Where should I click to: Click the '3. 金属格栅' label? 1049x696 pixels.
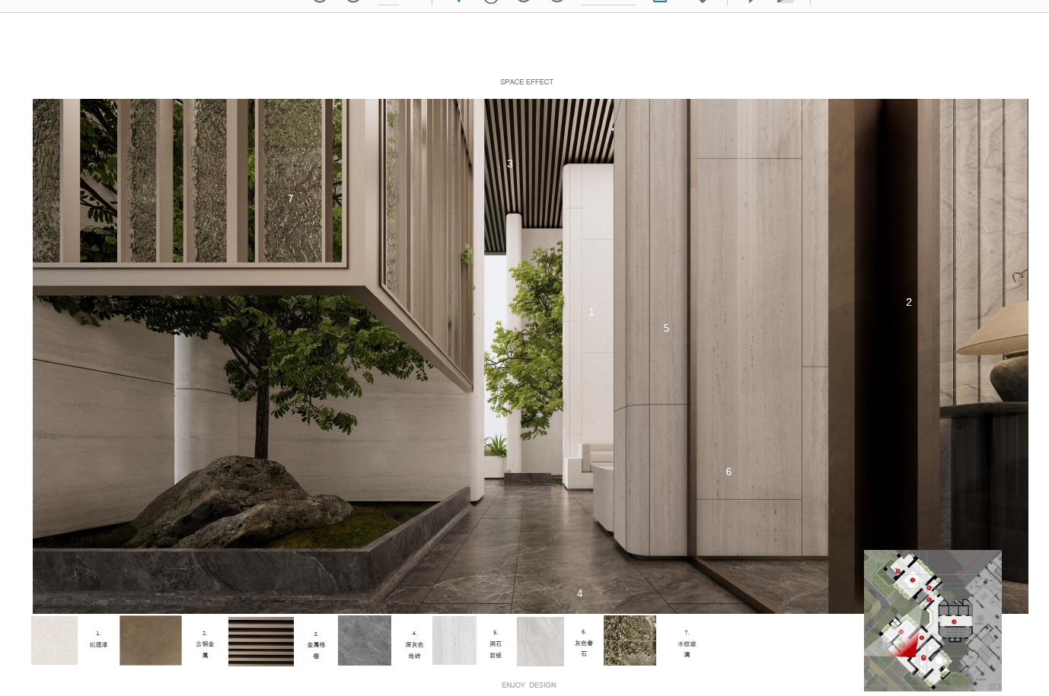coord(316,645)
